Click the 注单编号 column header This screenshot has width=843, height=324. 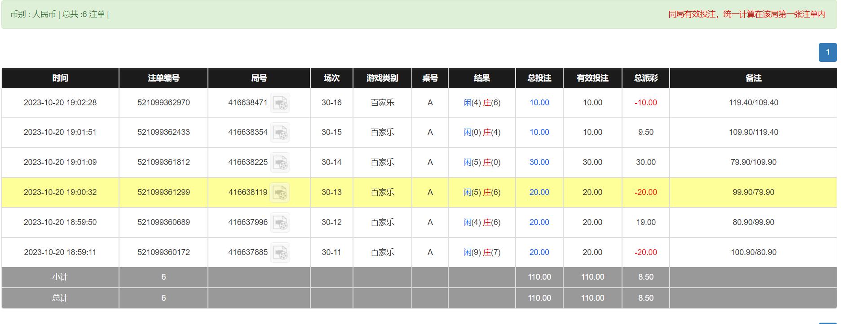point(163,78)
